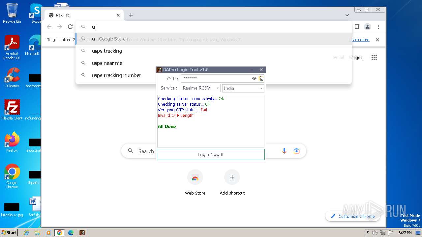
Task: Click the Login Now!!! button
Action: [x=211, y=154]
